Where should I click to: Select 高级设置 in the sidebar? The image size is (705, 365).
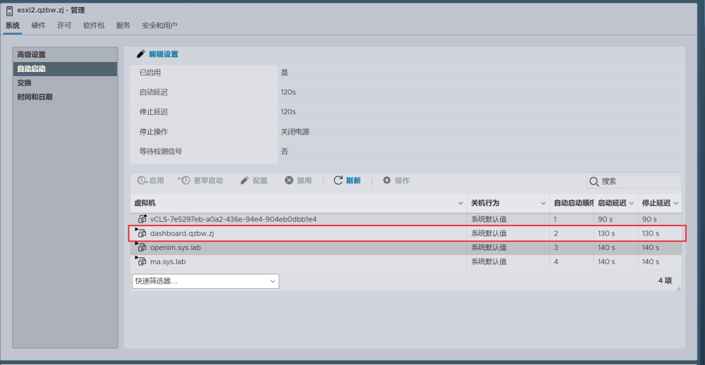[x=32, y=54]
